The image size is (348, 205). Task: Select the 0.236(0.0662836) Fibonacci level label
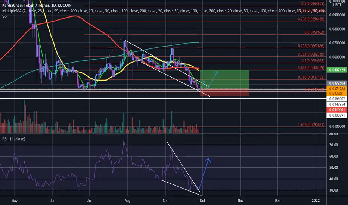(311, 46)
